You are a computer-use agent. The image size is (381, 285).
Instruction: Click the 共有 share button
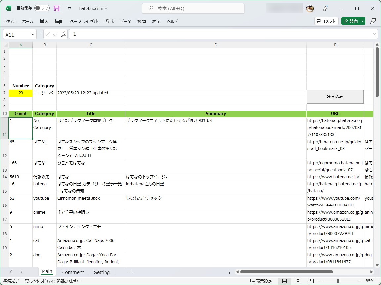click(x=351, y=21)
